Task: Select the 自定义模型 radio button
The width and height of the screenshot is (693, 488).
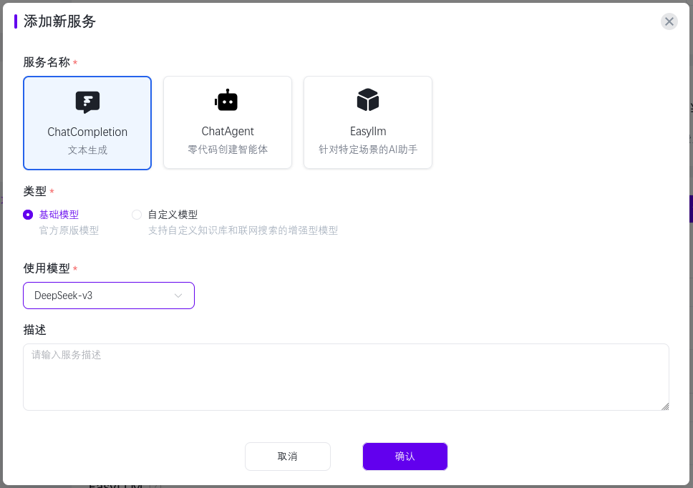Action: (x=137, y=215)
